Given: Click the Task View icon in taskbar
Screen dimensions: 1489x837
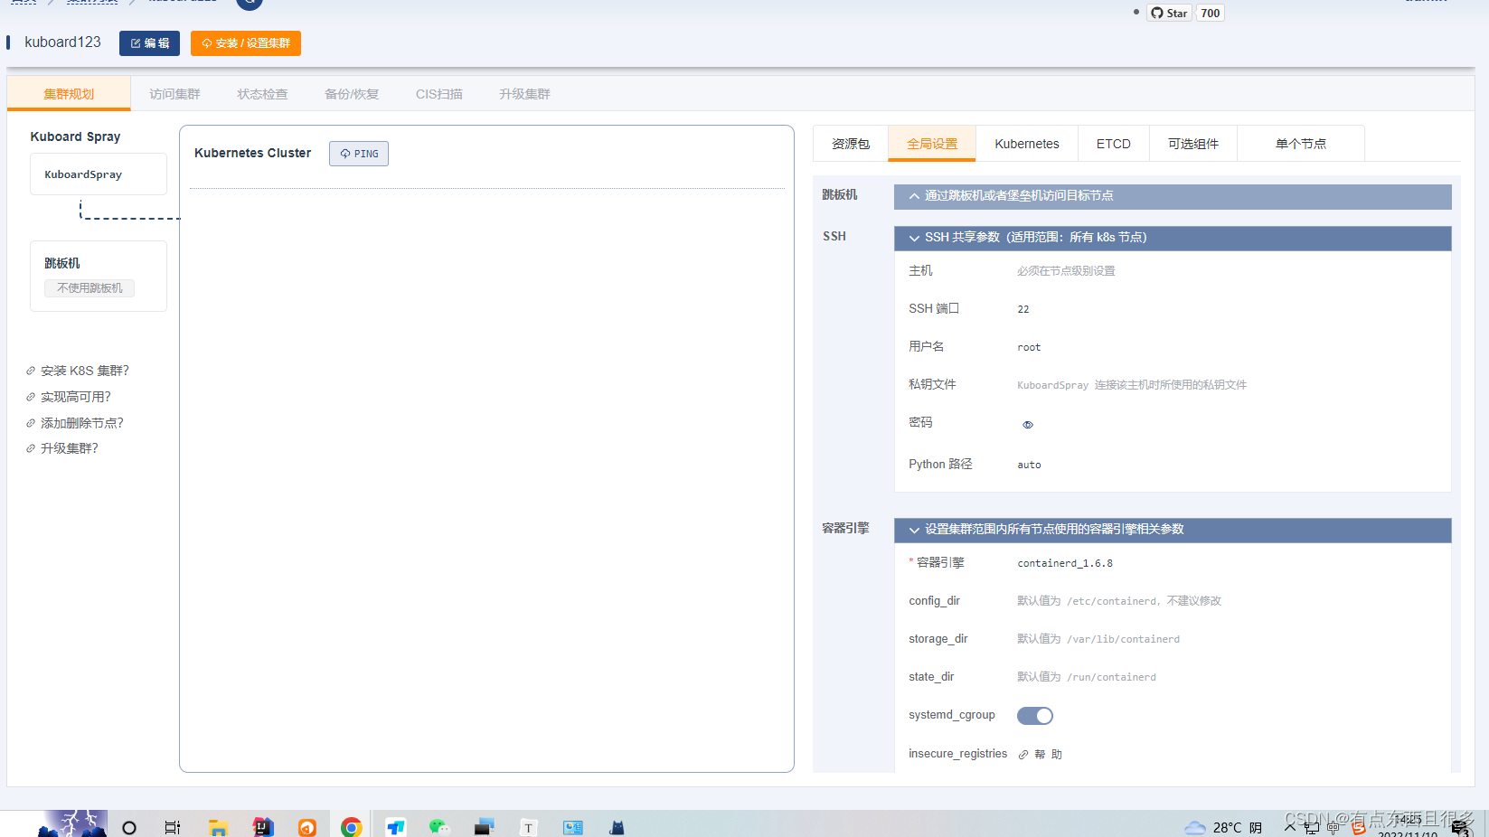Looking at the screenshot, I should pyautogui.click(x=173, y=827).
